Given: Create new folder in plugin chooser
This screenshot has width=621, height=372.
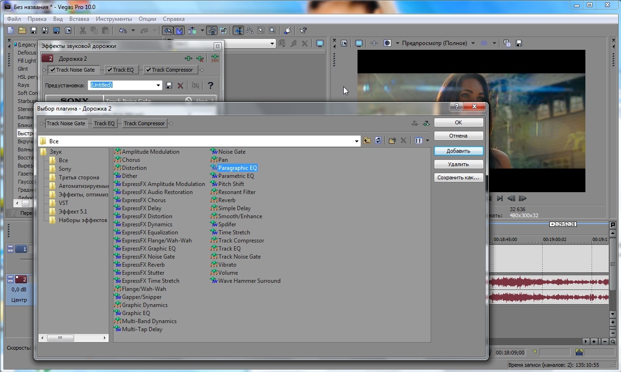Looking at the screenshot, I should [x=392, y=140].
